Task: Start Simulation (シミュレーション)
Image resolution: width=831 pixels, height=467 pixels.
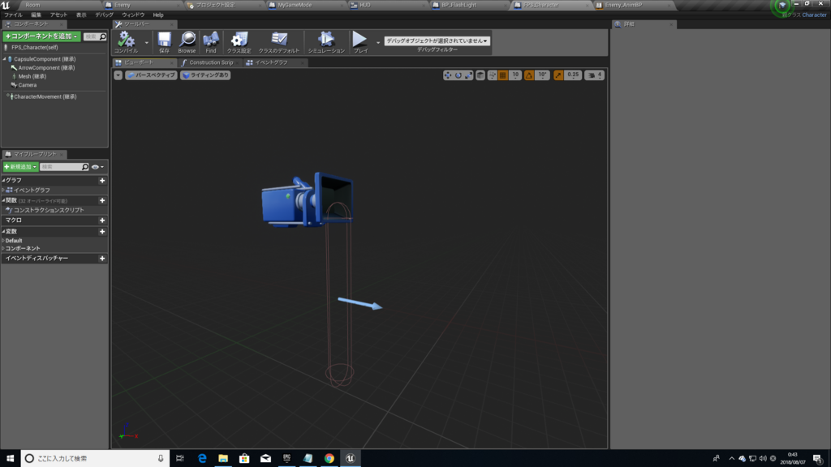Action: (326, 42)
